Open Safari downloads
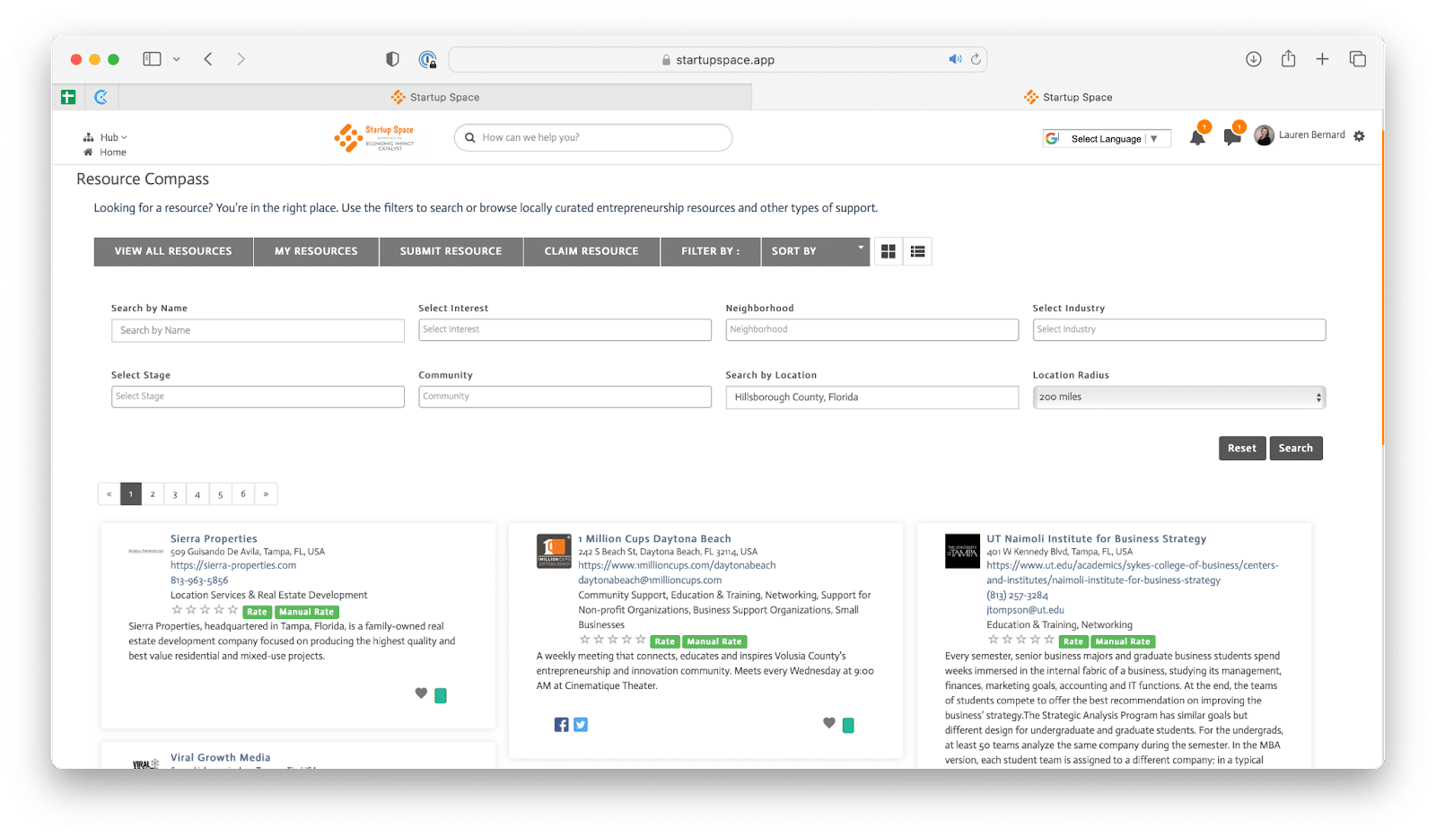The image size is (1436, 837). pos(1254,59)
